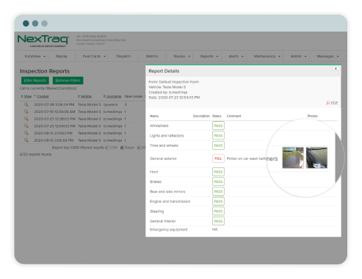Click the NexTraq logo
The image size is (362, 279).
click(x=43, y=40)
